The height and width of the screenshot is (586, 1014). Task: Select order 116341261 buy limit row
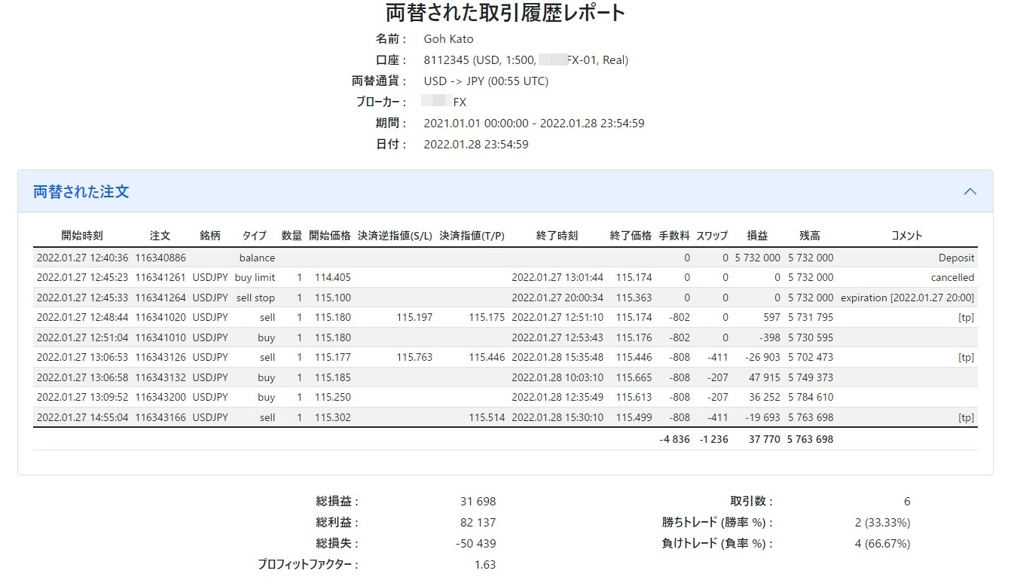505,277
